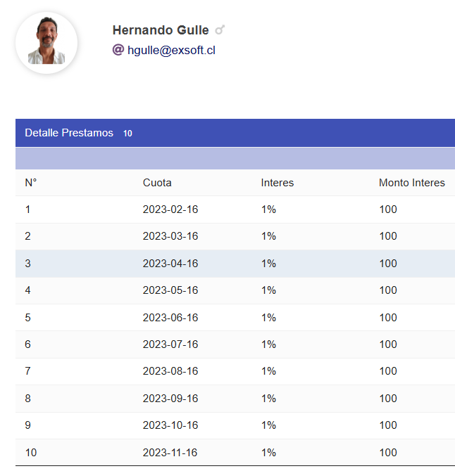
Task: Click the 10 count badge in header
Action: pyautogui.click(x=127, y=134)
